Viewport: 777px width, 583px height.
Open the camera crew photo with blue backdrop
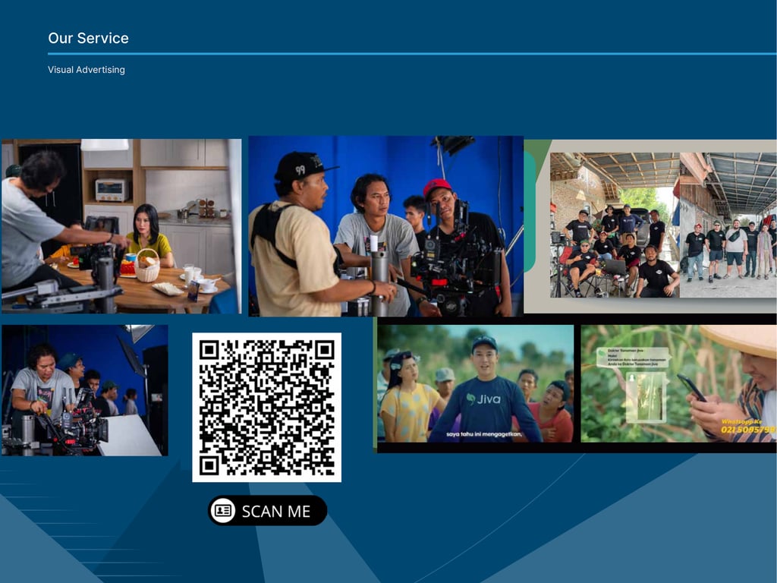(386, 226)
